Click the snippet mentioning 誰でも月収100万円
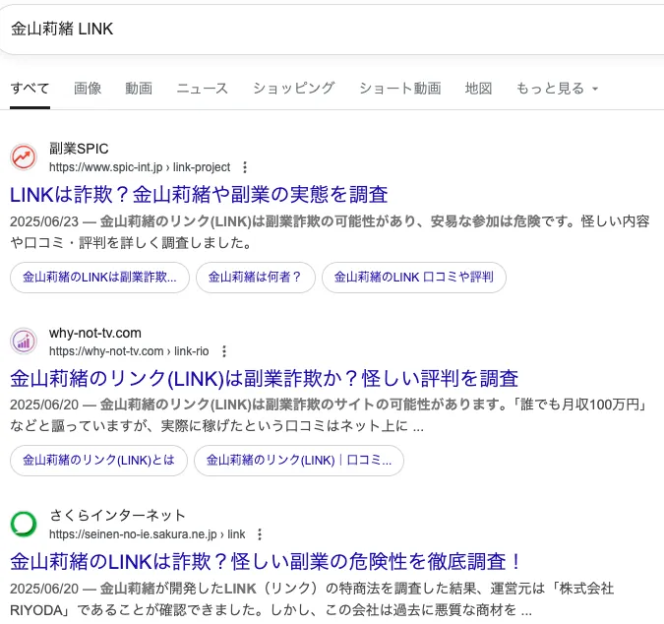The image size is (664, 624). tap(329, 415)
